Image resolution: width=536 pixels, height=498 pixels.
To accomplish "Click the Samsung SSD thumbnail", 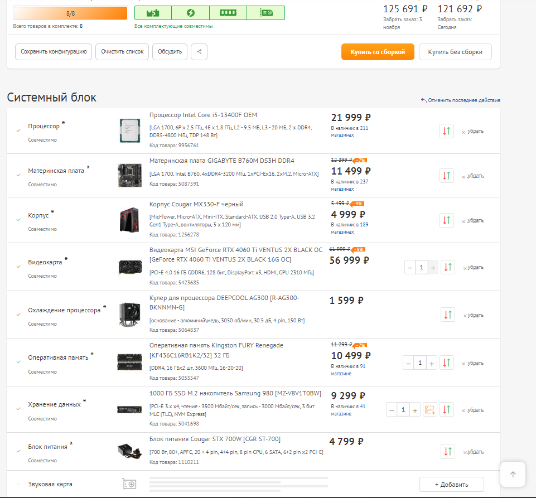I will (x=129, y=409).
